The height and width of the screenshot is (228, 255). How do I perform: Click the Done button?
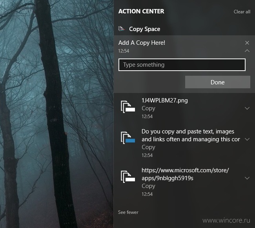[x=218, y=82]
